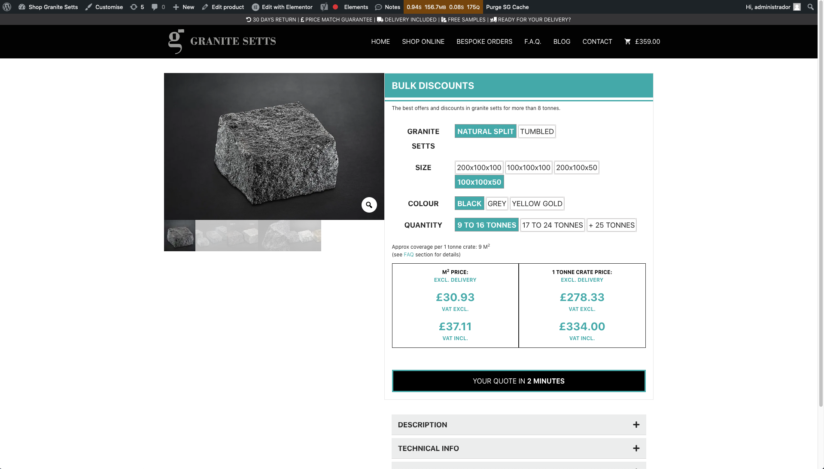The image size is (824, 469).
Task: Choose GREY colour option
Action: pos(497,204)
